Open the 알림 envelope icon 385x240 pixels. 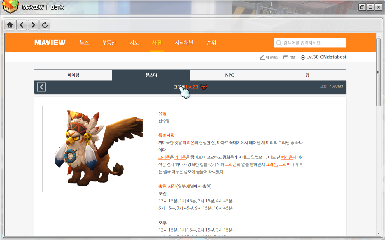coord(286,57)
